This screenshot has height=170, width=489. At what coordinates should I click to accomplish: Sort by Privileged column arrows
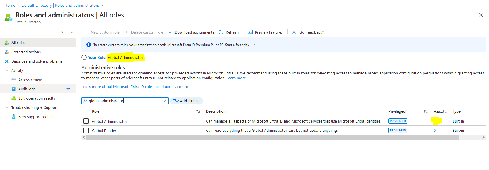pyautogui.click(x=426, y=111)
